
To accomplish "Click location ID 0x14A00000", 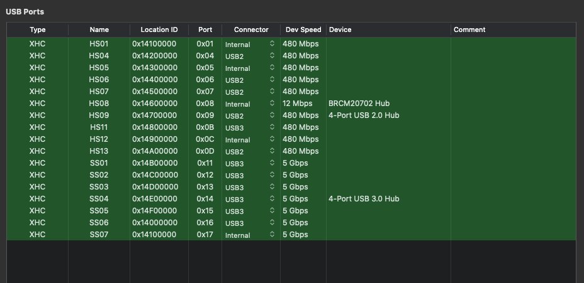I will point(159,151).
